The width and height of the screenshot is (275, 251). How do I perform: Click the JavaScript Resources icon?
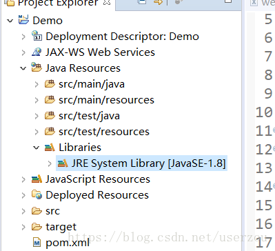point(37,179)
